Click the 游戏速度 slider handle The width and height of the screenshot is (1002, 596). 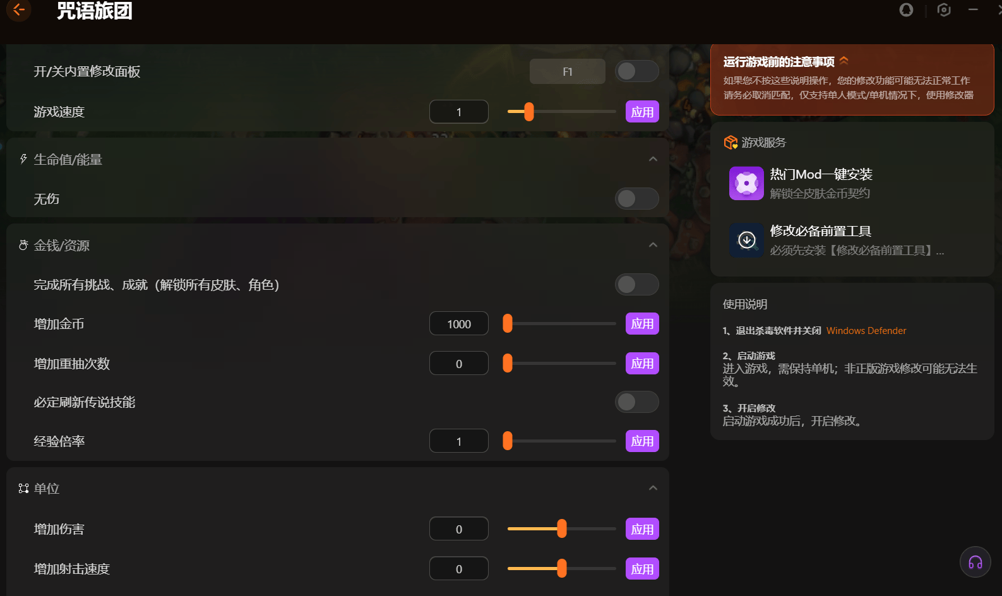[x=529, y=112]
